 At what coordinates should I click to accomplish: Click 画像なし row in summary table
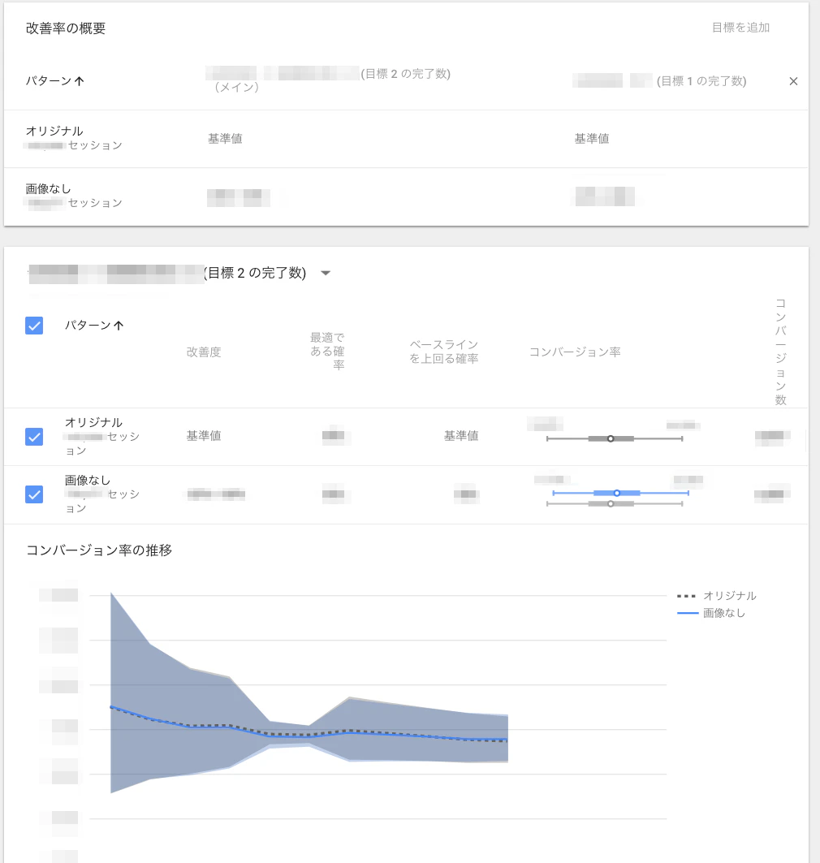tap(406, 196)
